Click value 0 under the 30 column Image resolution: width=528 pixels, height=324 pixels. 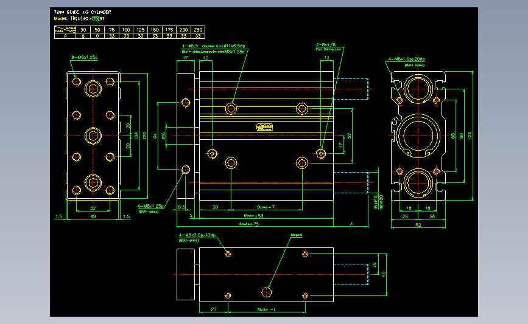coord(83,36)
